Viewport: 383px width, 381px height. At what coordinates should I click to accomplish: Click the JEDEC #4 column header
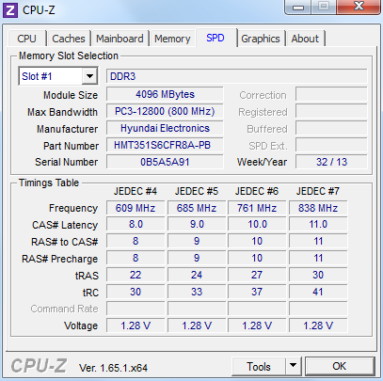[x=136, y=191]
